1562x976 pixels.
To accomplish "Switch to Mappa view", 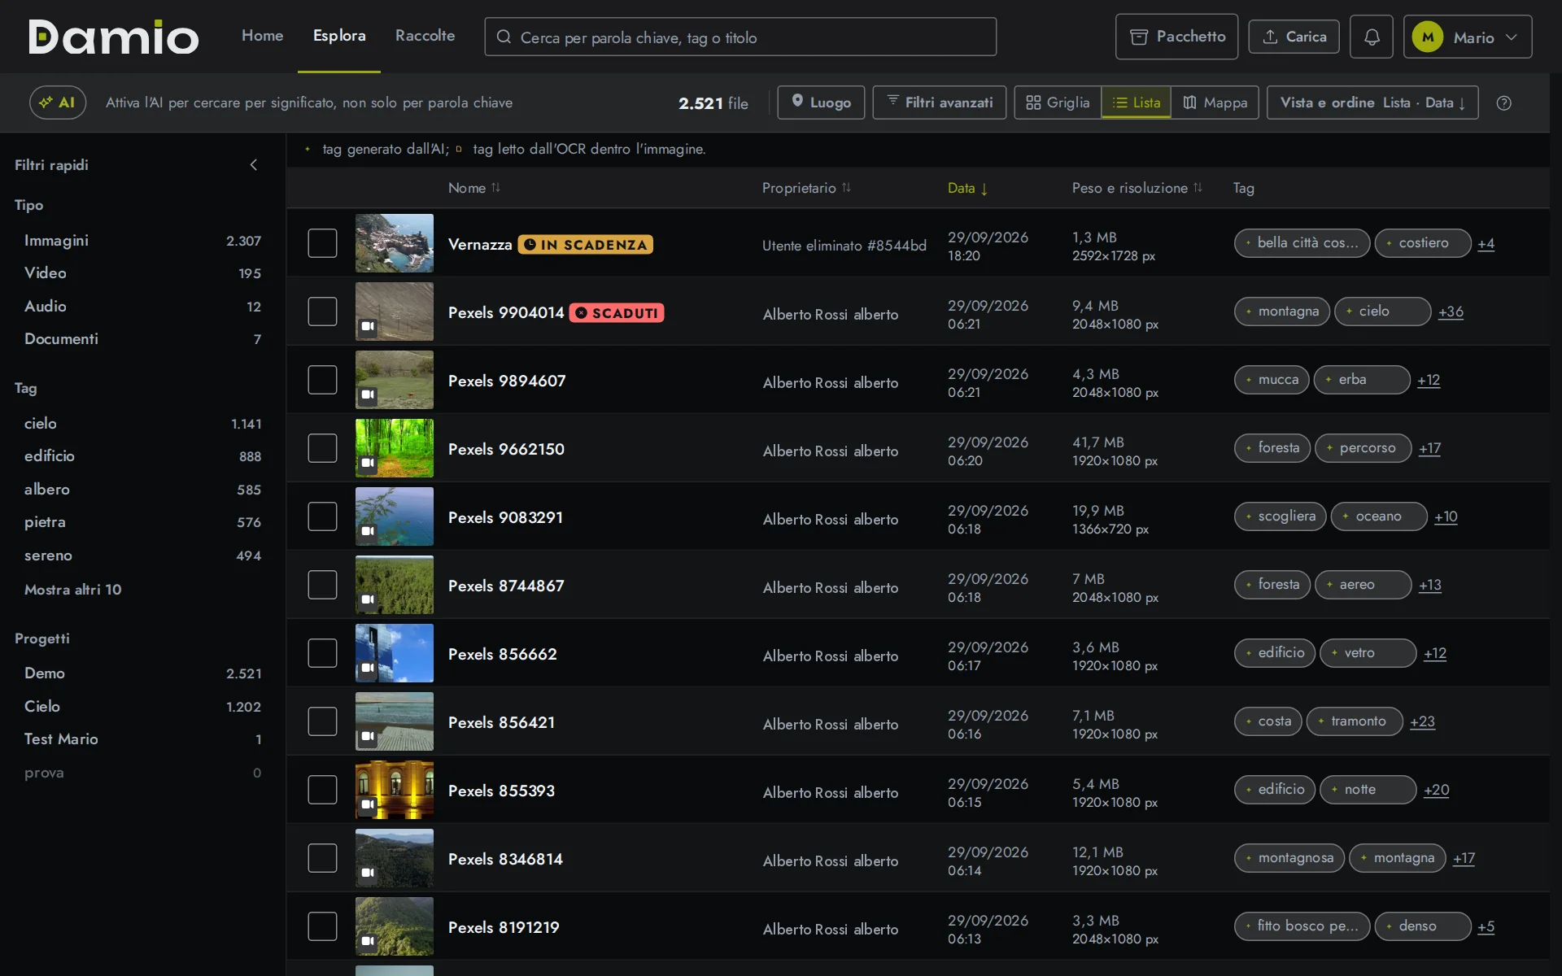I will coord(1215,103).
